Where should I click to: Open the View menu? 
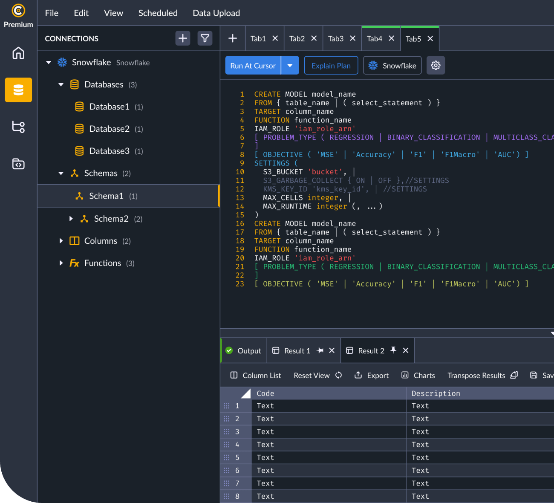pyautogui.click(x=113, y=13)
